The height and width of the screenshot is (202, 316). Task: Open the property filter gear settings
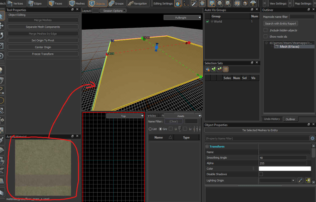[x=312, y=138]
